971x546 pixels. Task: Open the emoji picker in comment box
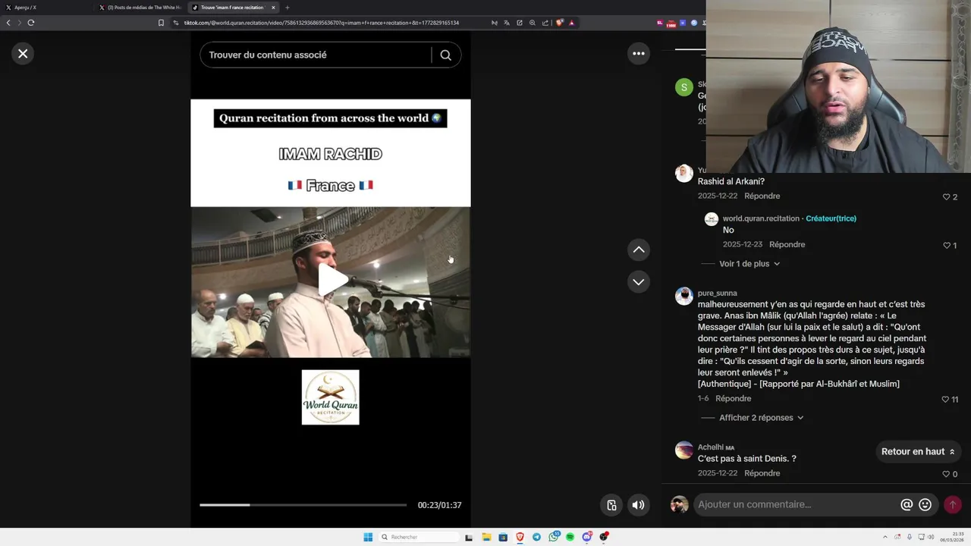[925, 504]
